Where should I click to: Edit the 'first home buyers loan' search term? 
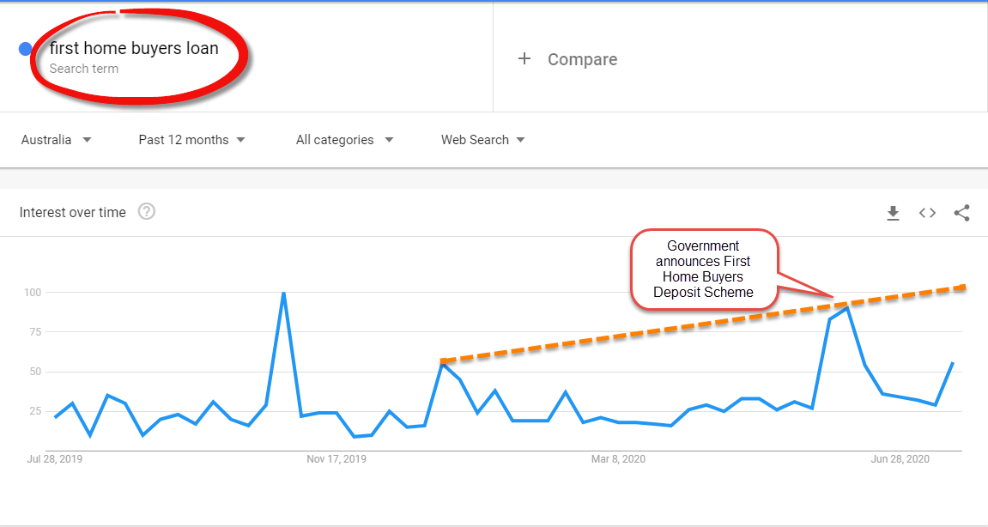(x=134, y=49)
